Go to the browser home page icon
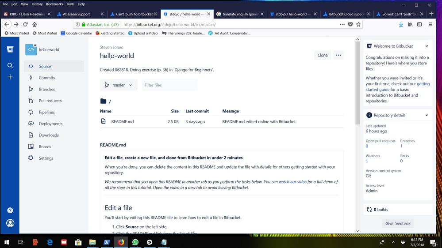 (35, 24)
